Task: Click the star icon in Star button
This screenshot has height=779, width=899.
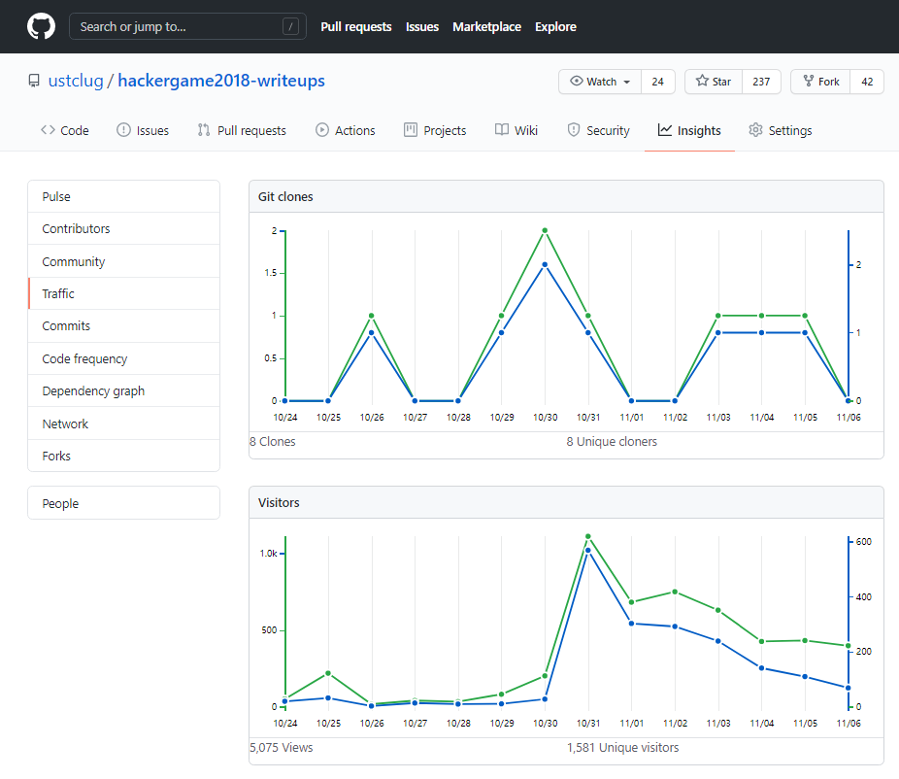Action: tap(702, 81)
